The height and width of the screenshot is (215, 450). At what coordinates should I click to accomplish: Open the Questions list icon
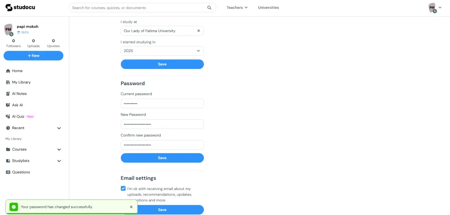(x=8, y=172)
